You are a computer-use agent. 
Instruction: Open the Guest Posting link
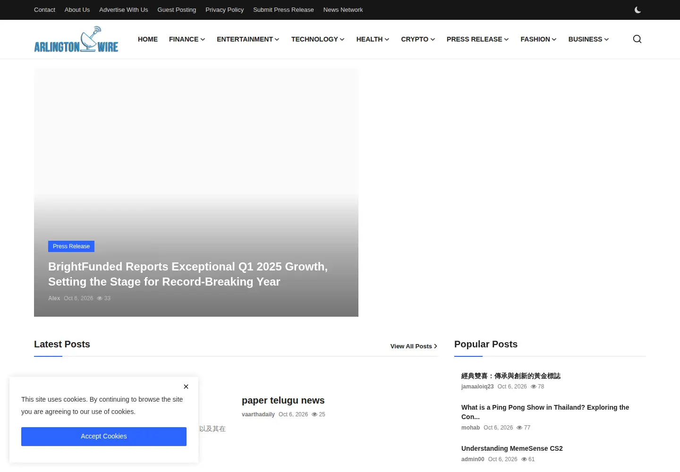tap(177, 10)
